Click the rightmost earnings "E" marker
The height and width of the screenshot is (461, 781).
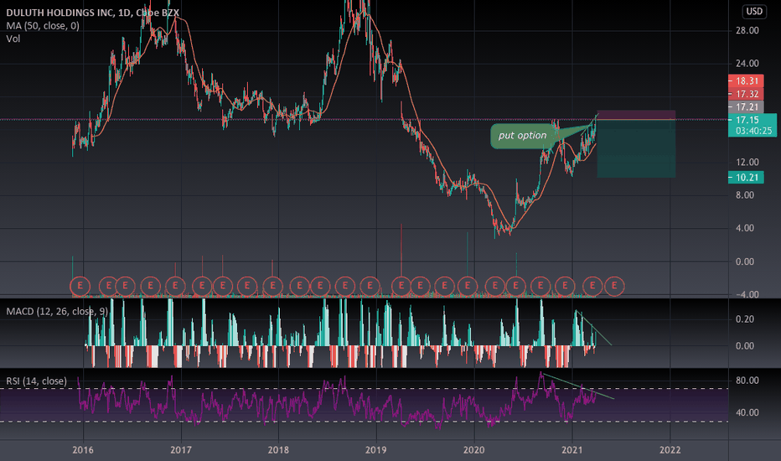(615, 286)
